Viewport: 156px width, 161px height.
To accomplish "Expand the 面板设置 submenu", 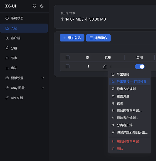I will click(24, 78).
